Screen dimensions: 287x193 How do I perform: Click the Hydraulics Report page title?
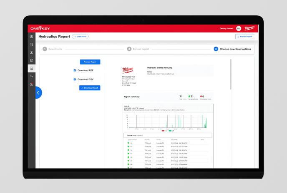54,37
